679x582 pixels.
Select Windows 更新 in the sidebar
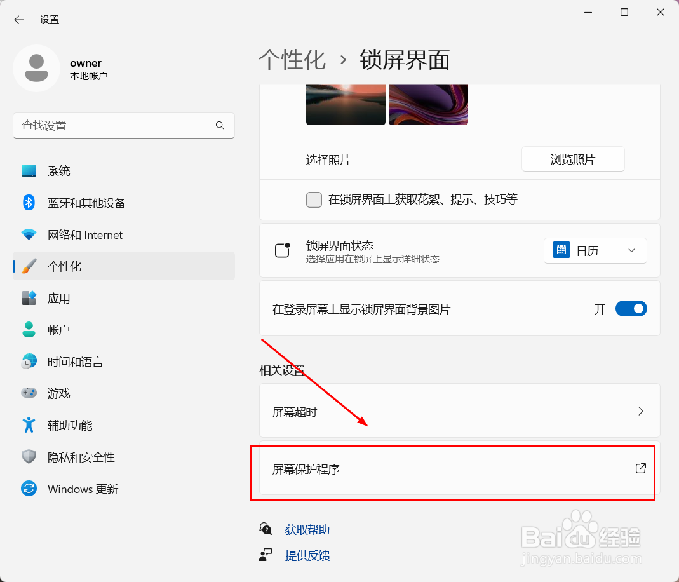click(83, 488)
